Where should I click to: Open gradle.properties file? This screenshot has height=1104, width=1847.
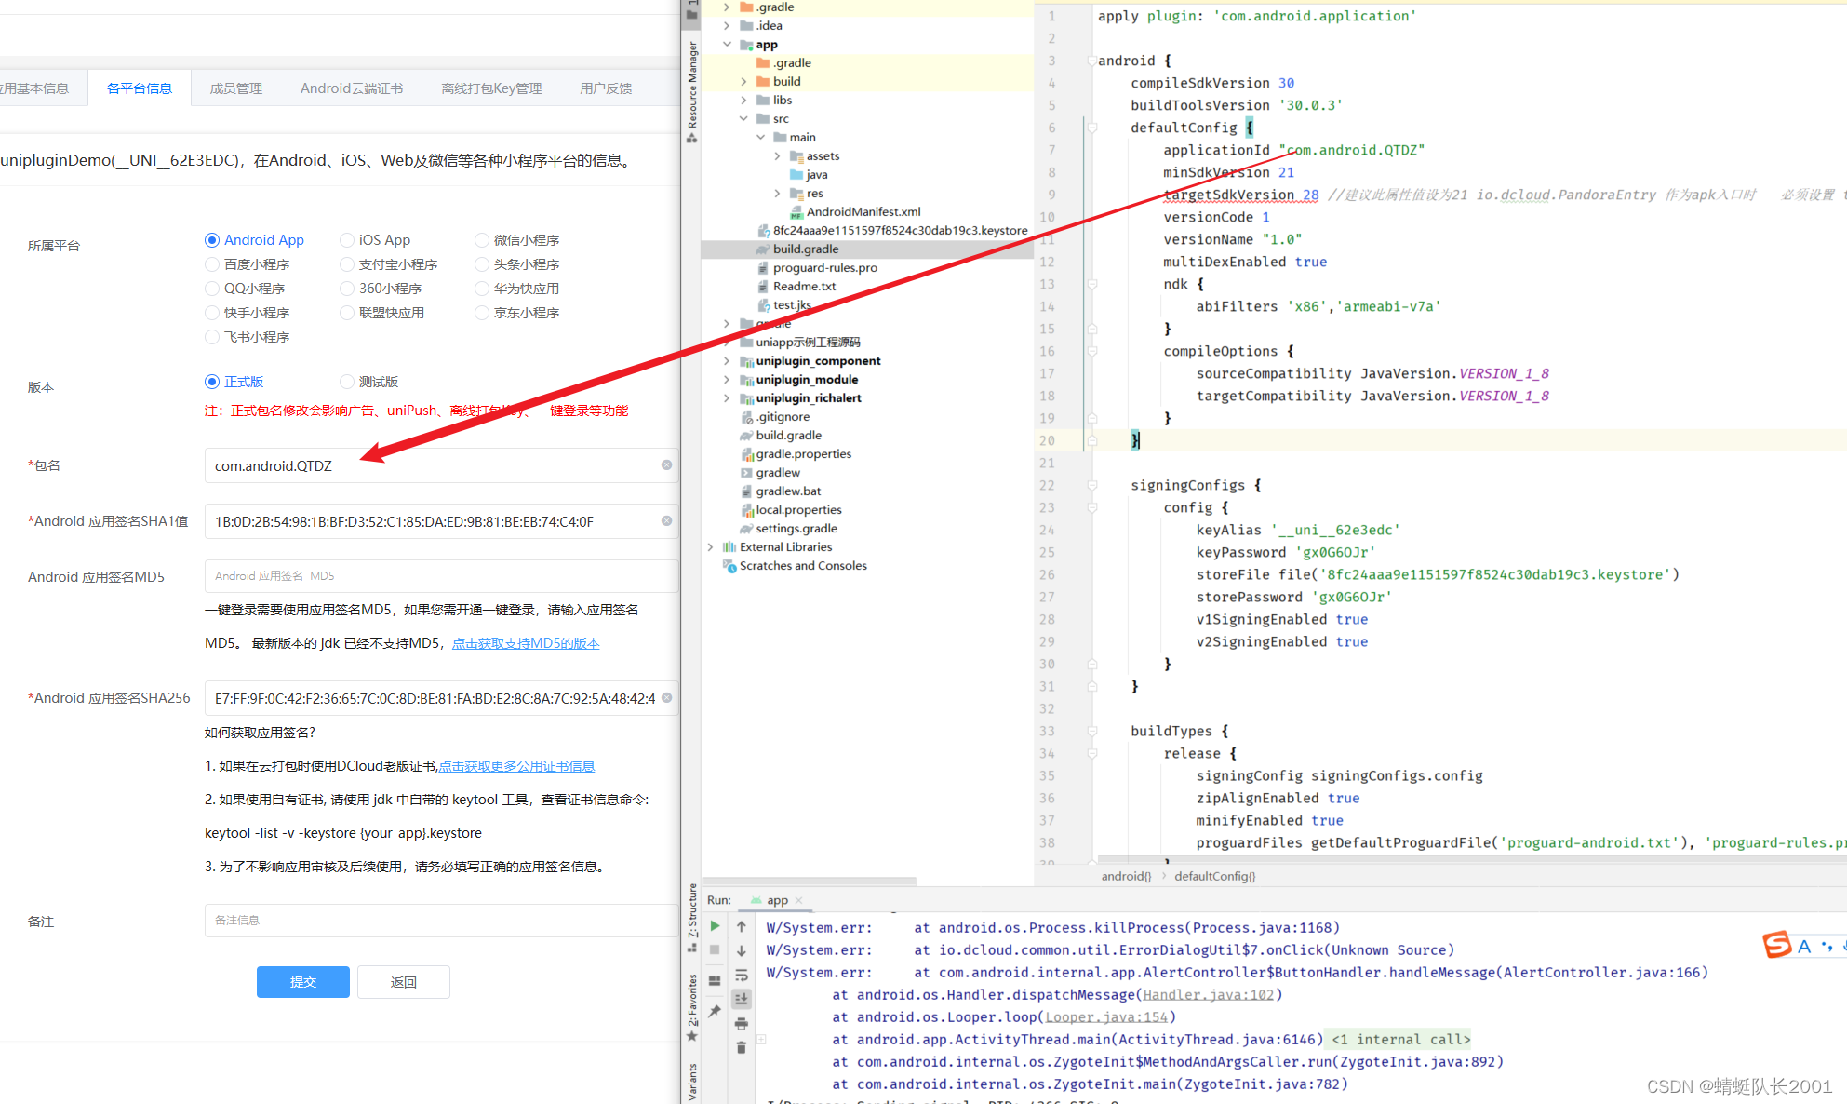(x=804, y=453)
